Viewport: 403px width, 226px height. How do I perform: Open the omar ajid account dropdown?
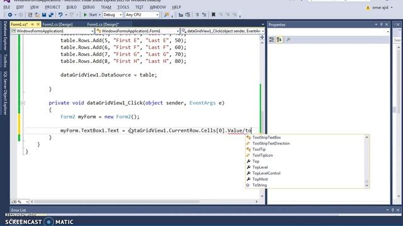(382, 8)
